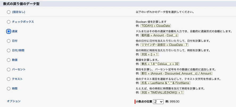Viewport: 236px width, 107px height.
Task: Click the パーセント description about 割合を計算
Action: [x=176, y=70]
